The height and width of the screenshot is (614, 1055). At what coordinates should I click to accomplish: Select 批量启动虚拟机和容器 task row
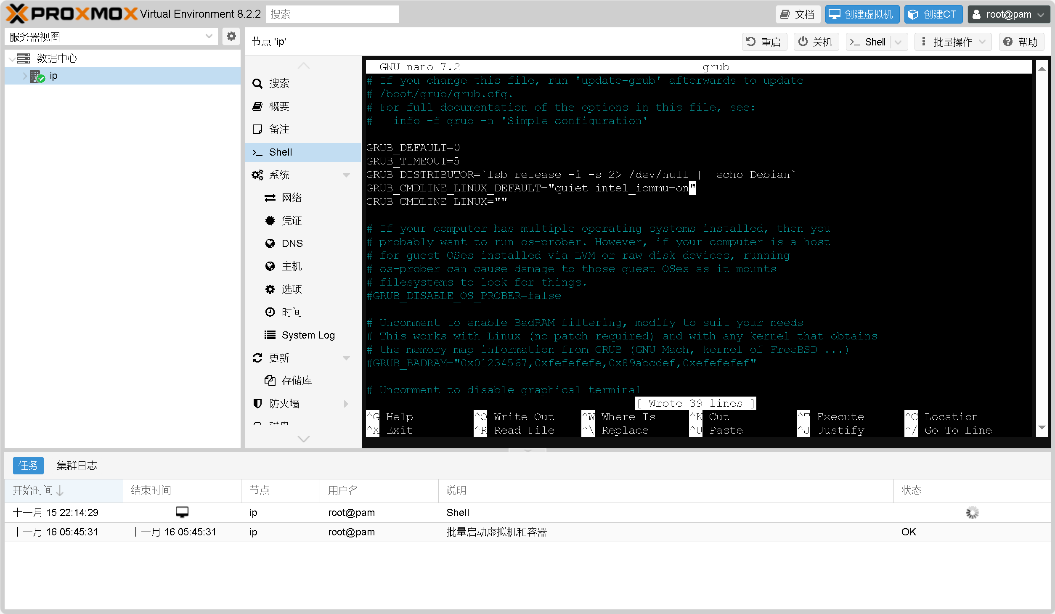coord(527,532)
